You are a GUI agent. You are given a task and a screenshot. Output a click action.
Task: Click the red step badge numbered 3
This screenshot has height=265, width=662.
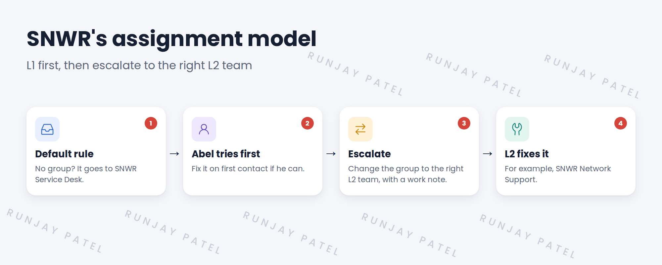[464, 123]
